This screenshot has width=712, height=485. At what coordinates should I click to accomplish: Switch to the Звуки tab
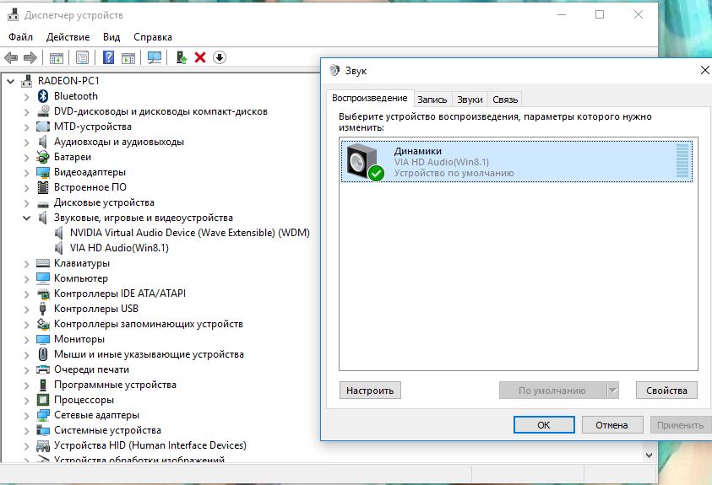point(470,100)
